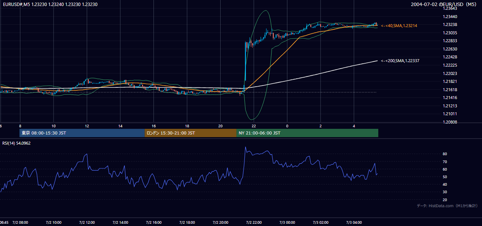Click price axis value 1.23238
The image size is (482, 226).
click(451, 25)
